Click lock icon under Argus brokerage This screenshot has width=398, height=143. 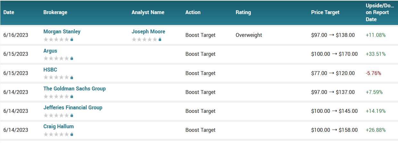click(x=72, y=58)
